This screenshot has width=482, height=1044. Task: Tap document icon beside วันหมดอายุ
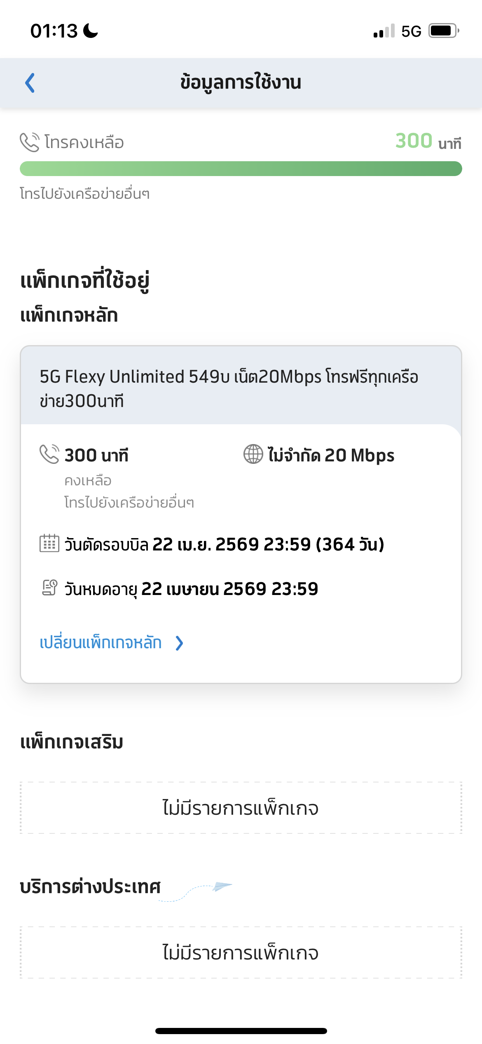point(49,588)
